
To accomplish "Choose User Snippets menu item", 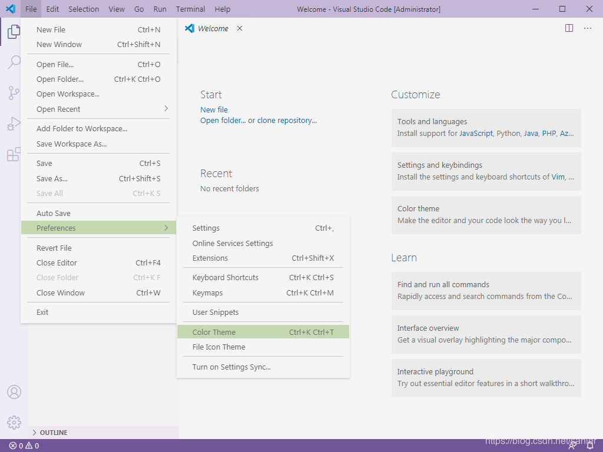I will tap(263, 312).
